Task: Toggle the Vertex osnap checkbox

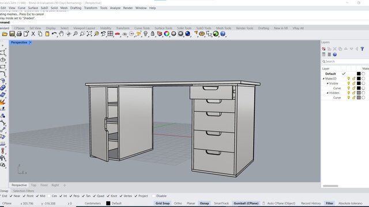Action: [121, 195]
